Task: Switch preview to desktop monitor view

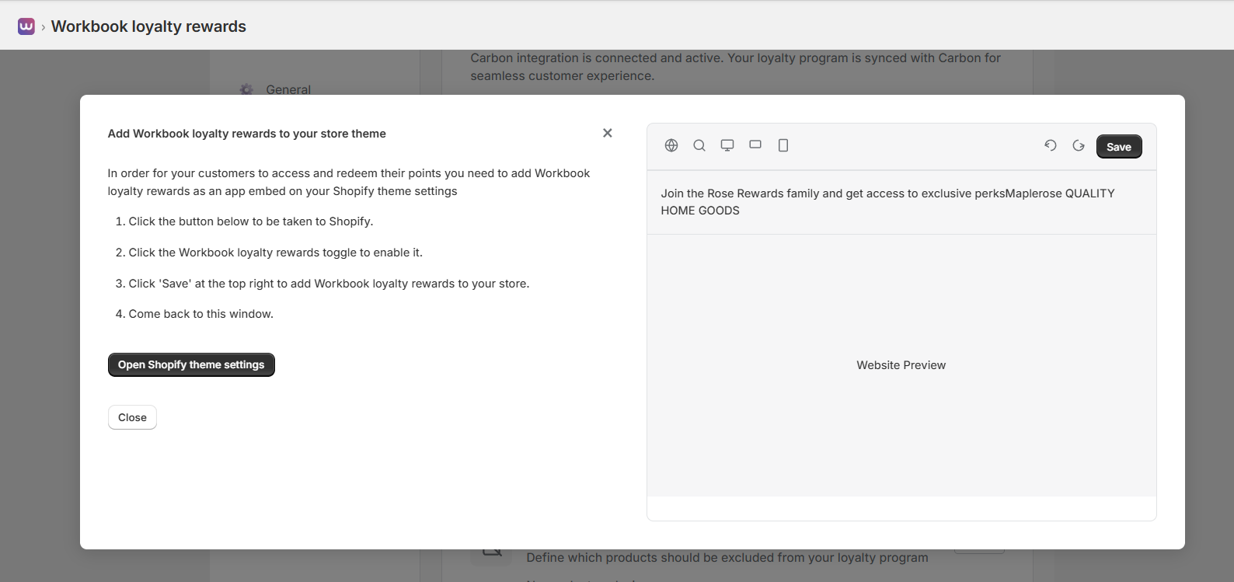Action: click(727, 145)
